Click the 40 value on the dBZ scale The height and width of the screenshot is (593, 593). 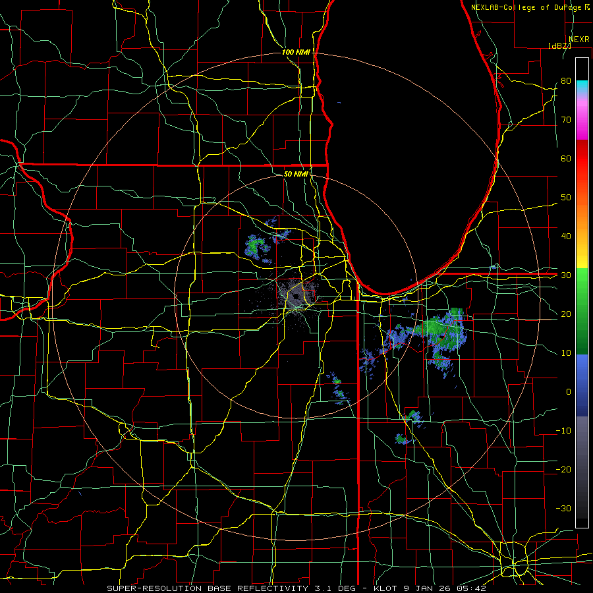[566, 237]
